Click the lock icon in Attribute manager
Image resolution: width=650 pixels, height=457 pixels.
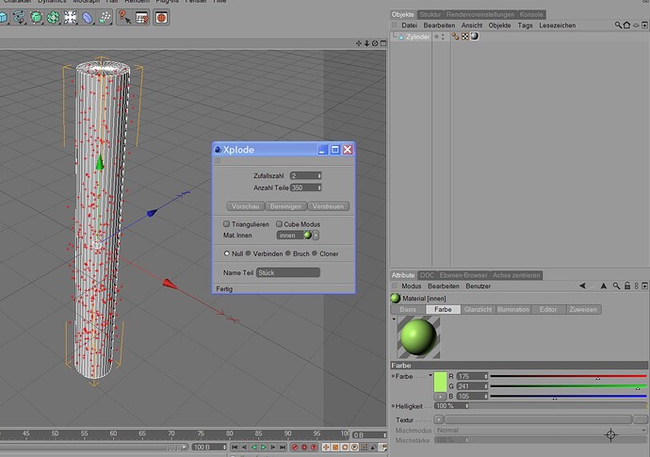627,286
